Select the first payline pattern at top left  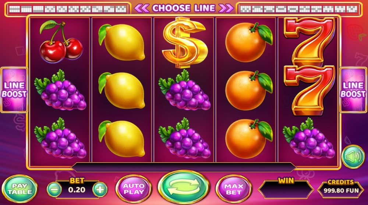click(x=15, y=9)
